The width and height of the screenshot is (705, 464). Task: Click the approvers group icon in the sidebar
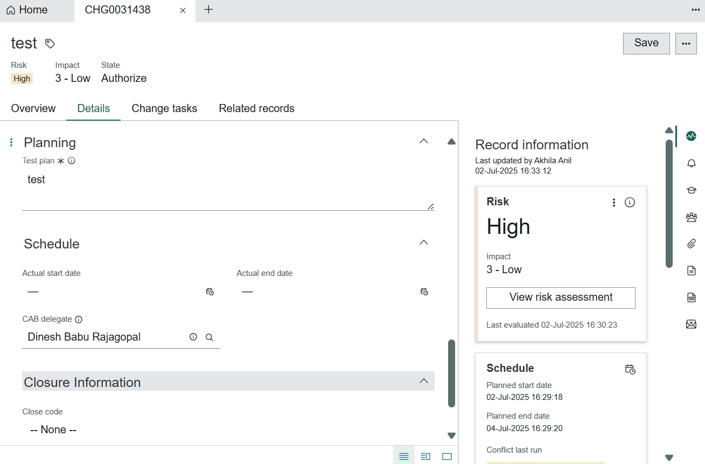click(x=691, y=217)
